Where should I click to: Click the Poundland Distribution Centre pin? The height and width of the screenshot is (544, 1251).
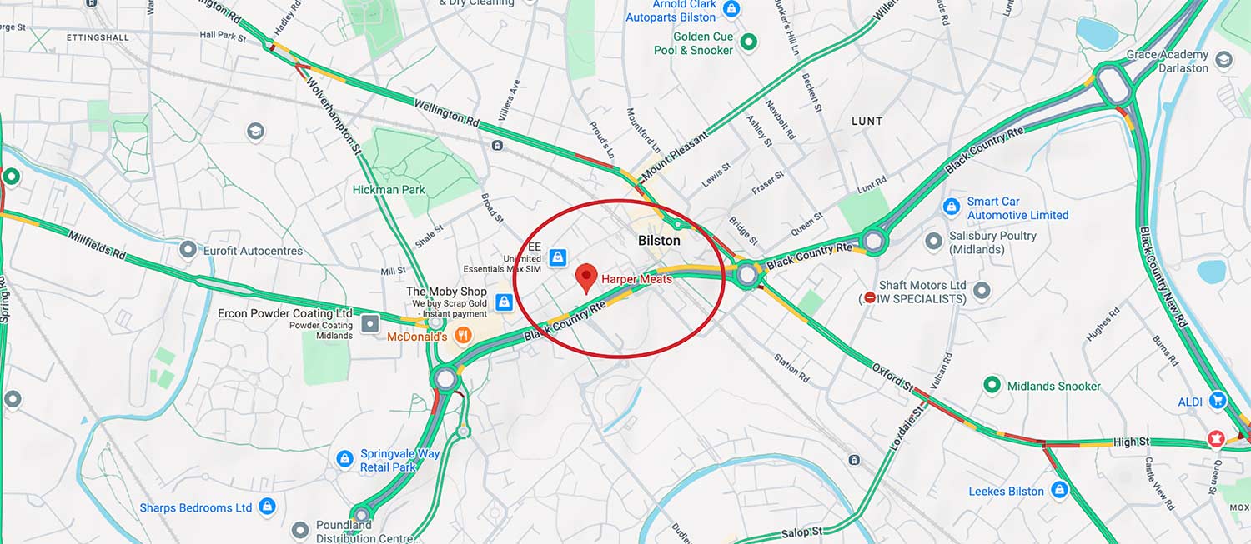pyautogui.click(x=300, y=530)
